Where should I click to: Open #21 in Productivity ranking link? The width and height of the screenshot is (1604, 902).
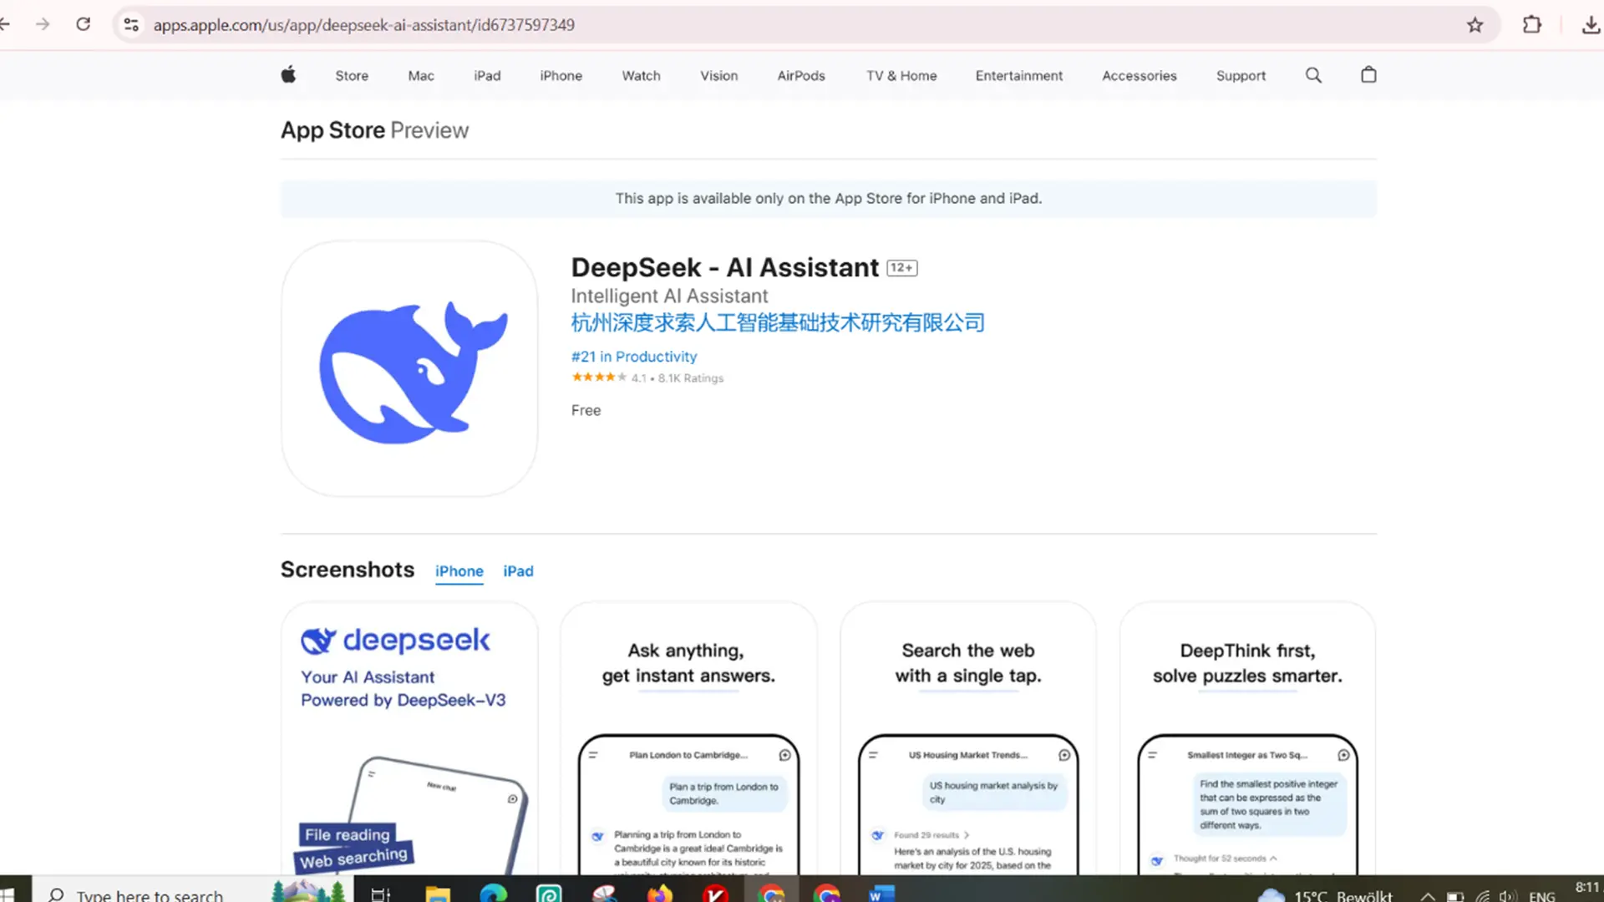click(634, 357)
